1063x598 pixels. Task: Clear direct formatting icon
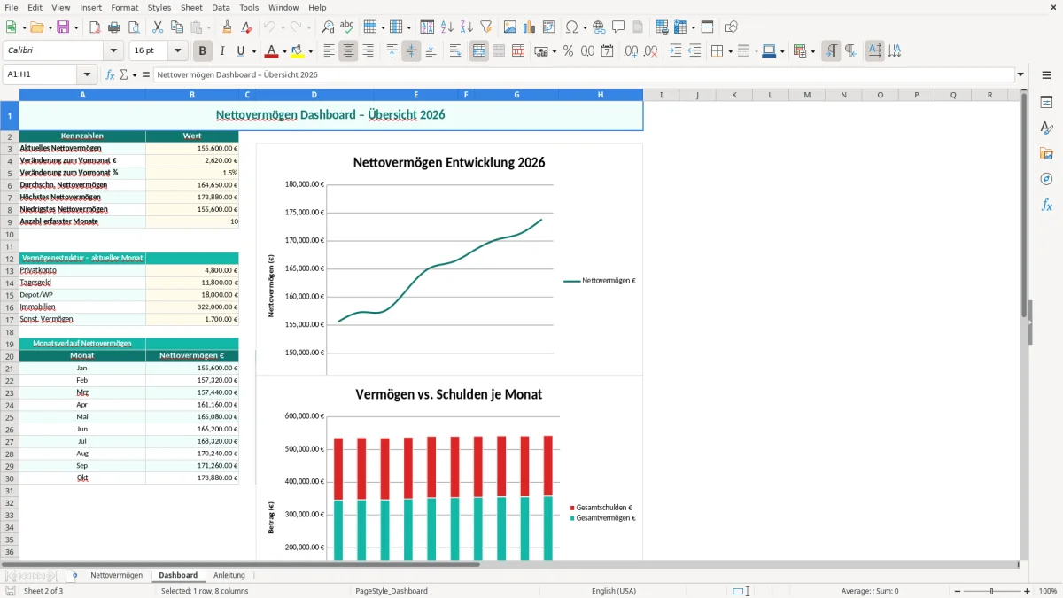click(x=246, y=27)
